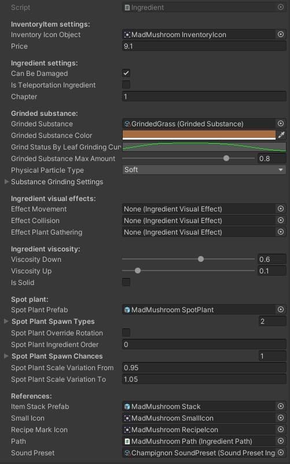290x464 pixels.
Task: Click Grinded Substance Max Amount value field
Action: [x=271, y=159]
